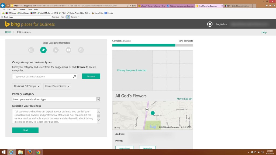Open the Primary Category dropdown
The height and width of the screenshot is (155, 276).
[56, 99]
